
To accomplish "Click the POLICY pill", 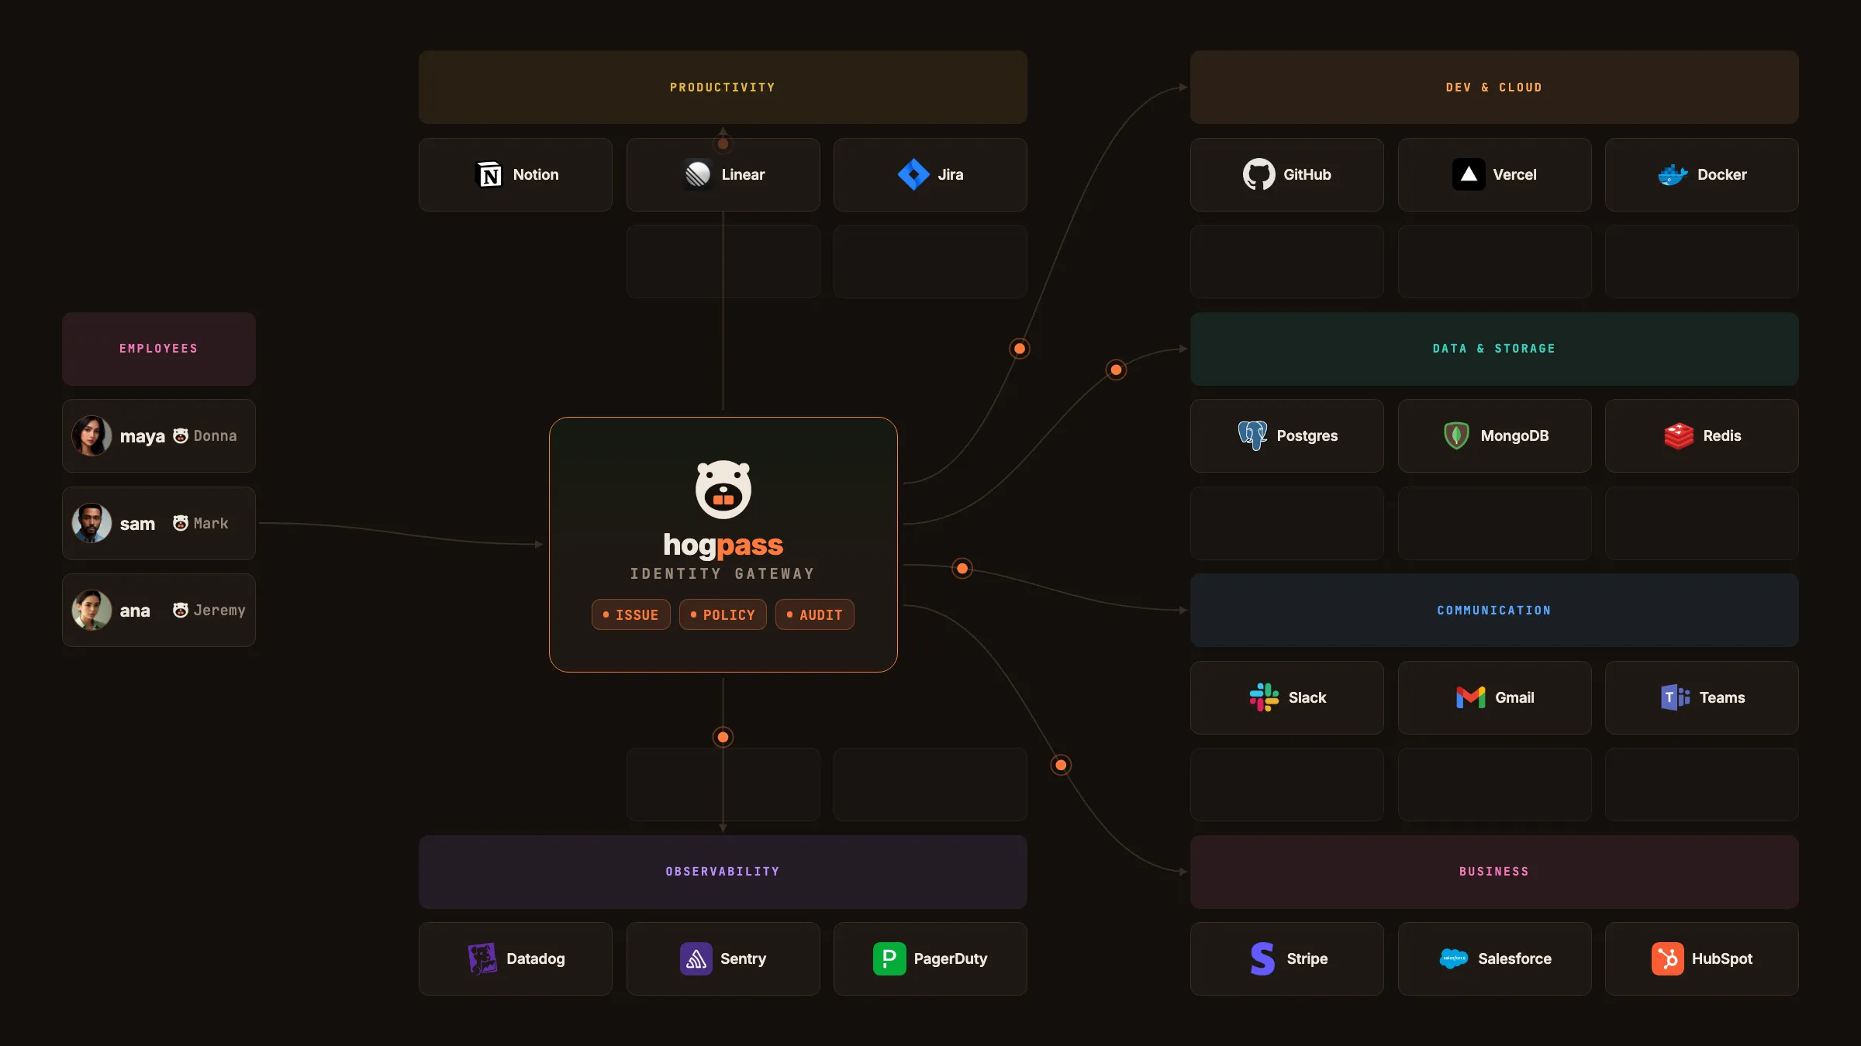I will [x=723, y=614].
